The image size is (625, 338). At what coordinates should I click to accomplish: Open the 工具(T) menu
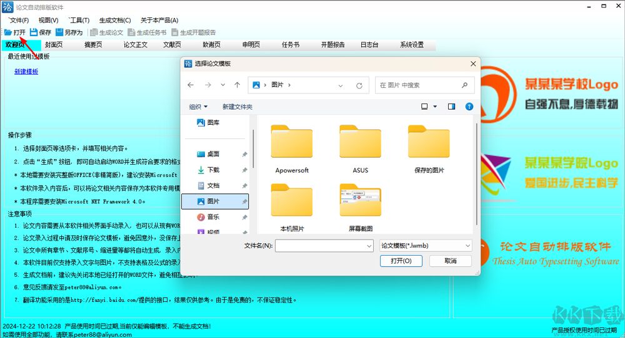tap(79, 20)
